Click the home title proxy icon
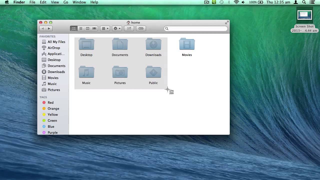The height and width of the screenshot is (180, 320). pos(128,22)
